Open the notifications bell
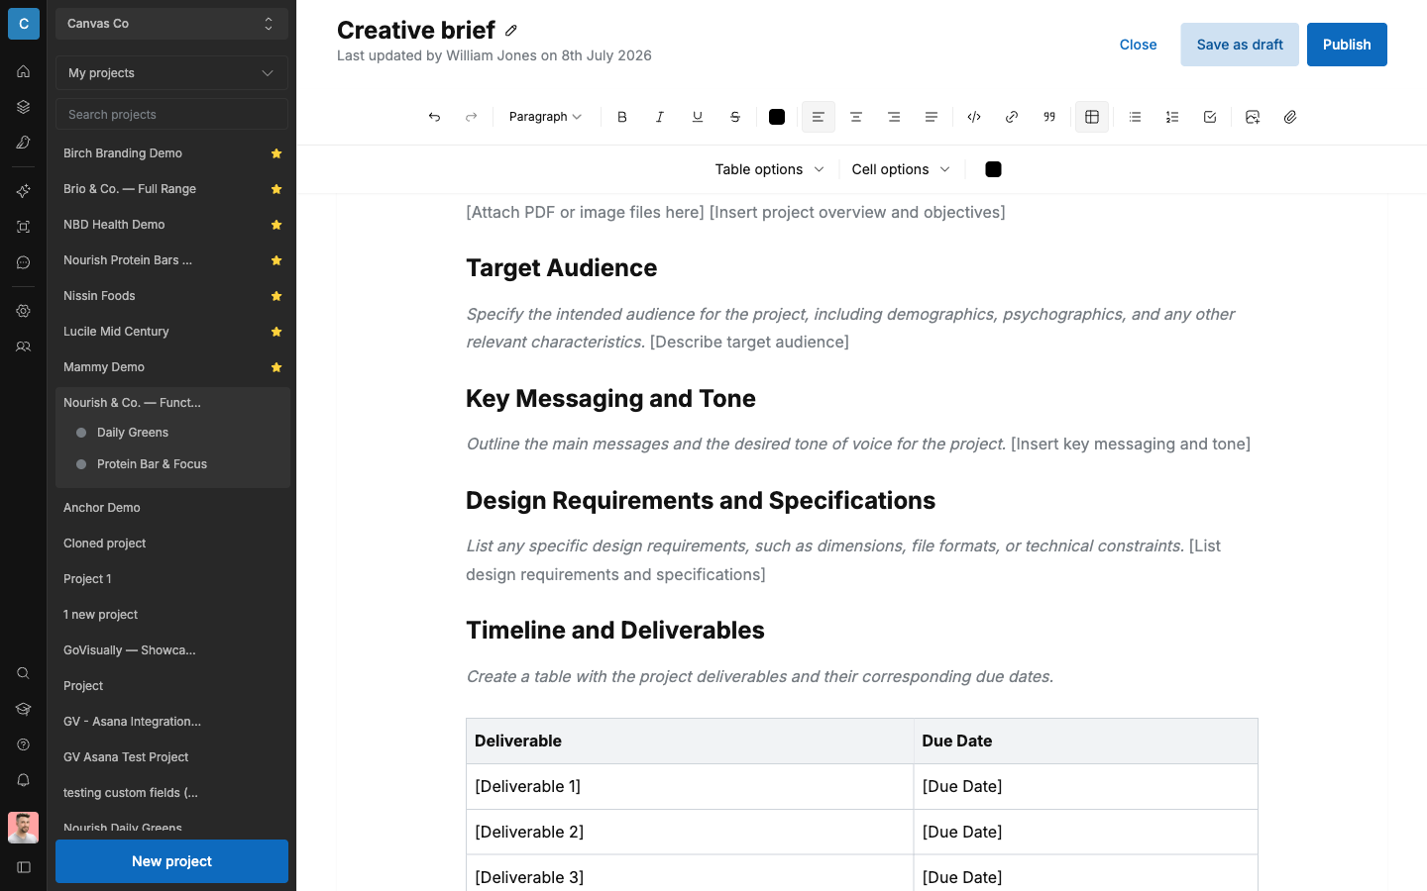 (24, 780)
